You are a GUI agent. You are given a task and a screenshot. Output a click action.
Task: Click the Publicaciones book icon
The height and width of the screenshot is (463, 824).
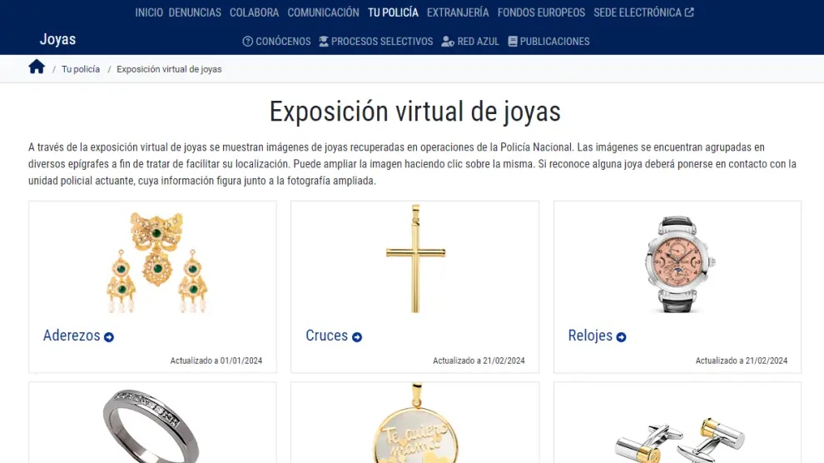[513, 42]
